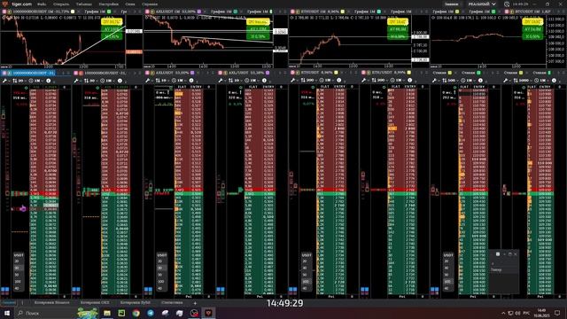567x319 pixels.
Task: Open the Справка menu
Action: click(150, 4)
